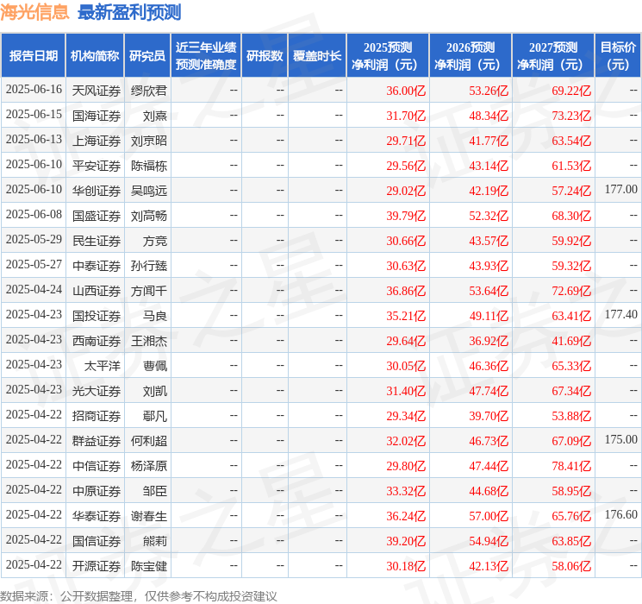Click the 33.32亿 profit value

click(x=406, y=491)
